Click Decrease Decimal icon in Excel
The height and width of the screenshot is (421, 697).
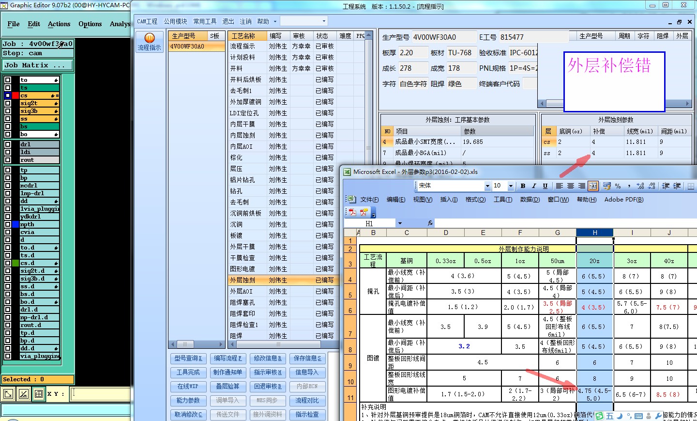(x=652, y=186)
